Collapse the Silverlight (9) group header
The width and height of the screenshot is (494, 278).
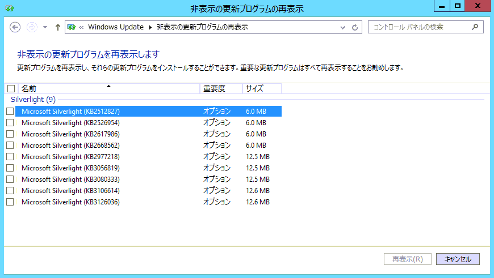click(x=33, y=100)
